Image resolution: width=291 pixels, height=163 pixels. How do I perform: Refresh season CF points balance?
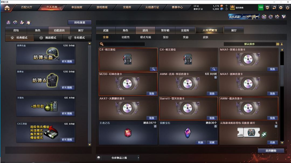[226, 9]
